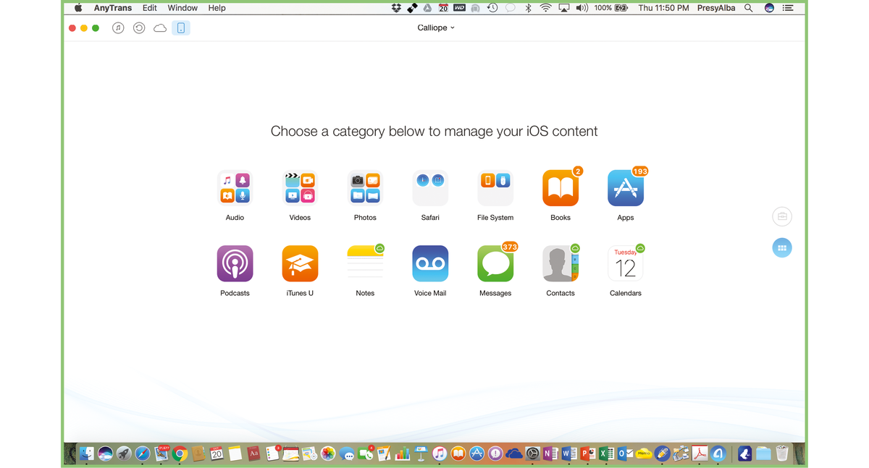Open Microsoft Excel from the Dock
The width and height of the screenshot is (869, 468).
tap(607, 454)
